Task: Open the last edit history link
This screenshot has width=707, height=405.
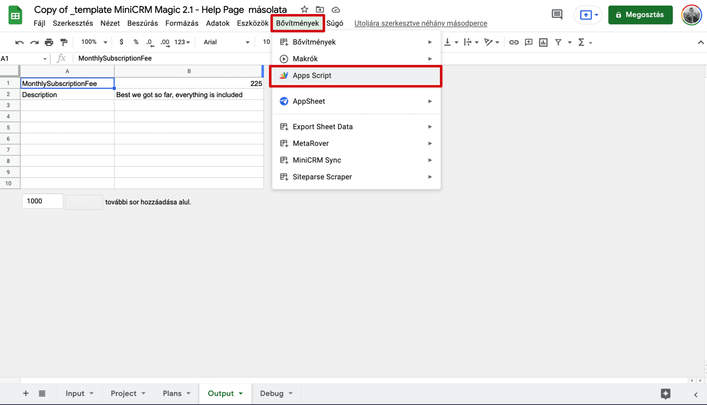Action: [421, 23]
